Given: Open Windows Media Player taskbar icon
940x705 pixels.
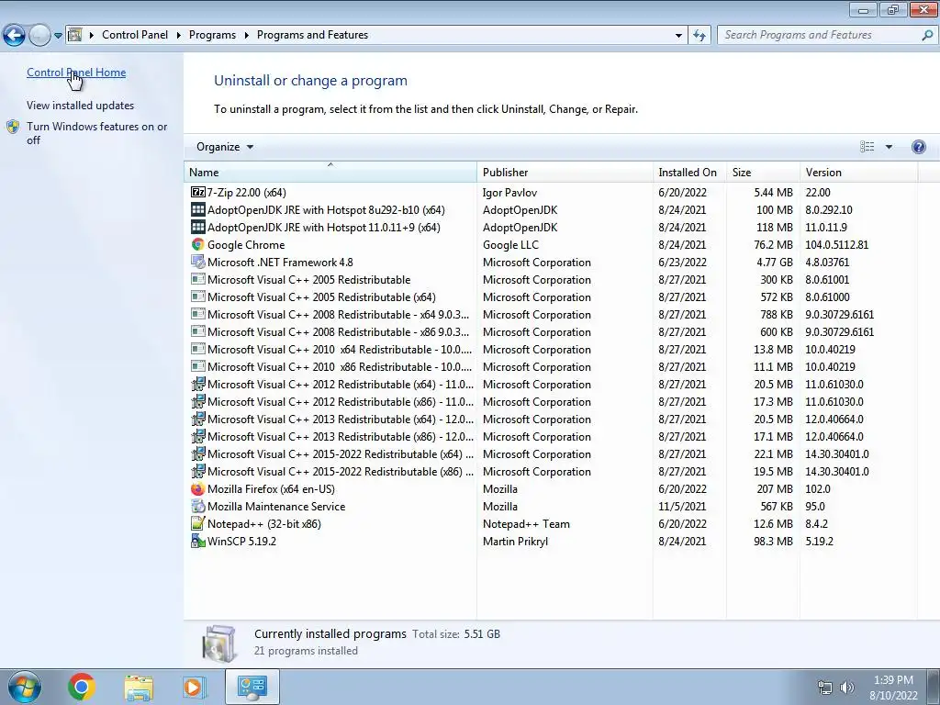Looking at the screenshot, I should [194, 687].
